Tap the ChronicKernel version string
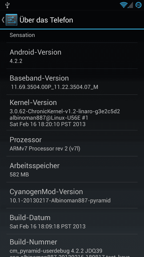 click(65, 111)
